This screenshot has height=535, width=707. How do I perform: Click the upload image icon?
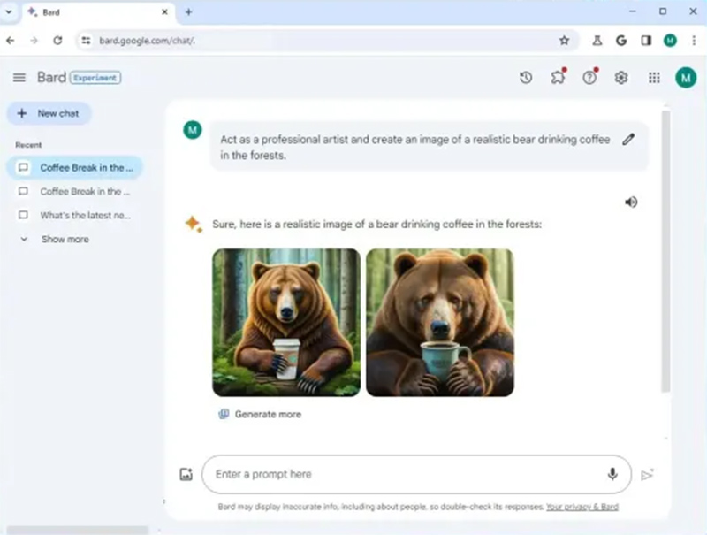(186, 474)
